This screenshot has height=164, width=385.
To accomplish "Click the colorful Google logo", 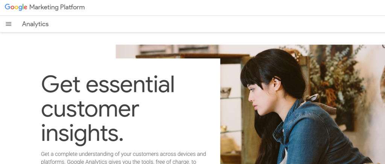I will click(16, 8).
